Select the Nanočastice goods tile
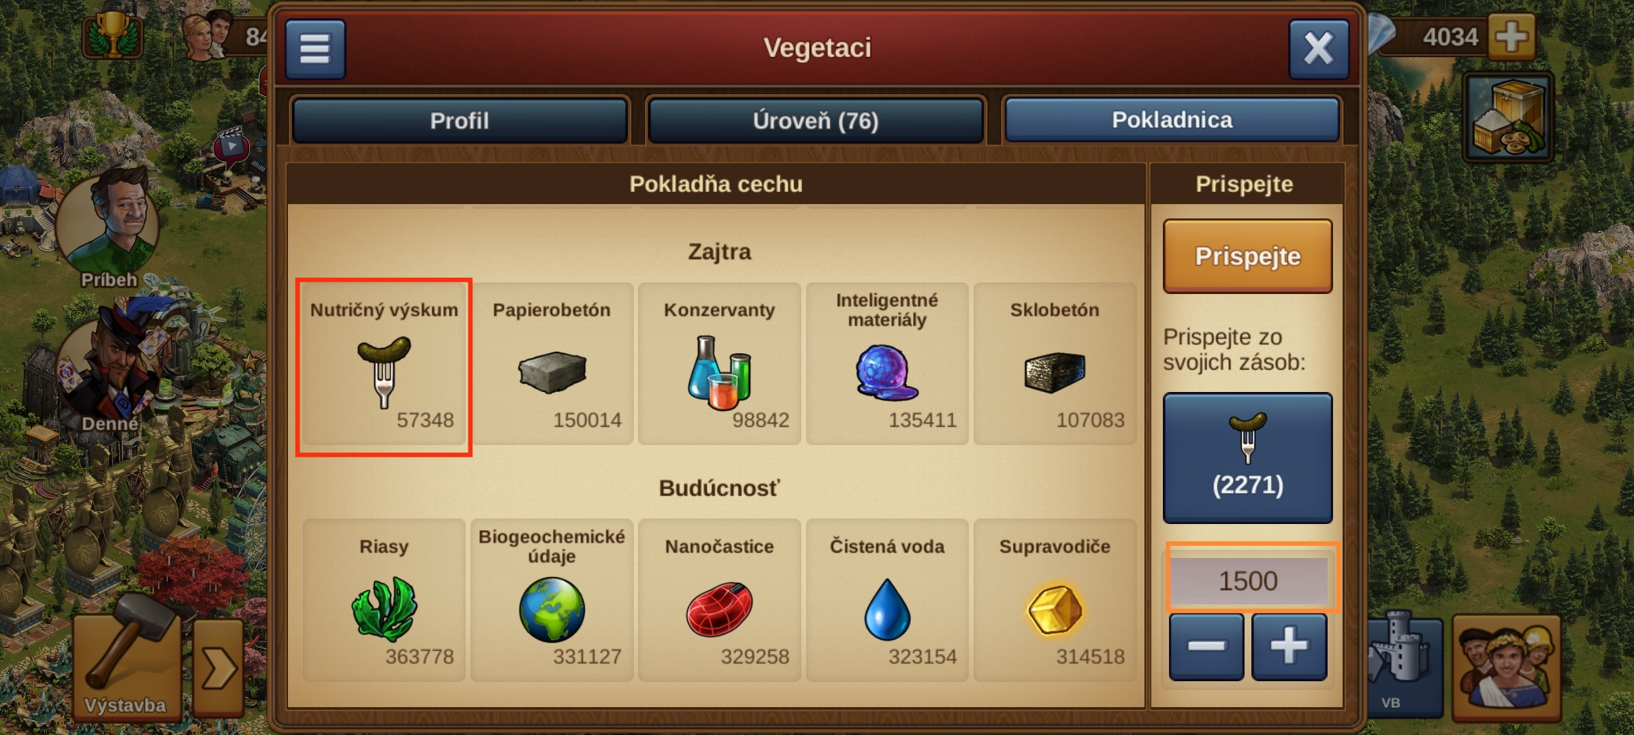The image size is (1634, 735). 720,600
